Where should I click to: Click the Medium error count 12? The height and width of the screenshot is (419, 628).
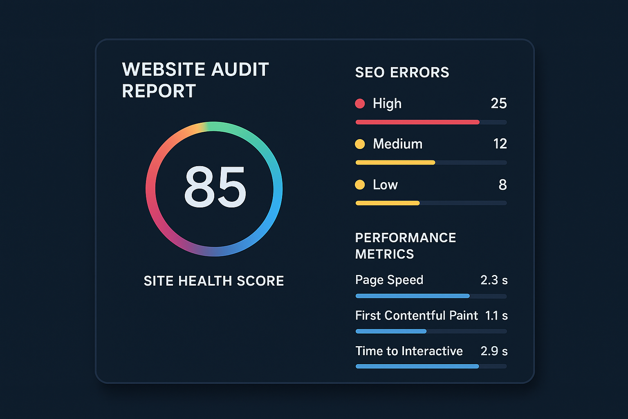(500, 144)
